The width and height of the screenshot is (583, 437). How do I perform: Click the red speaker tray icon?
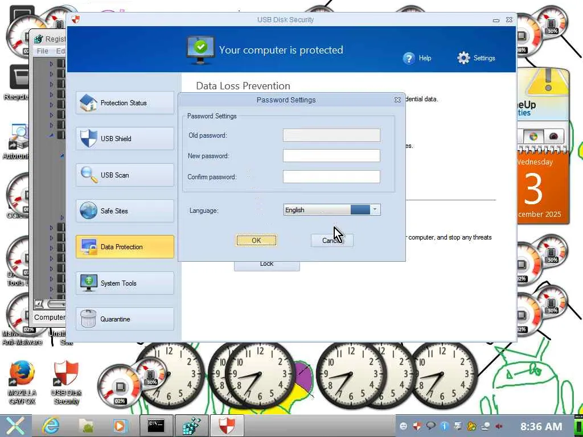click(499, 426)
